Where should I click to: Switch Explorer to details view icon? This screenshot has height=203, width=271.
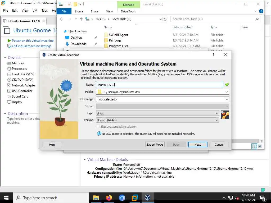click(254, 146)
